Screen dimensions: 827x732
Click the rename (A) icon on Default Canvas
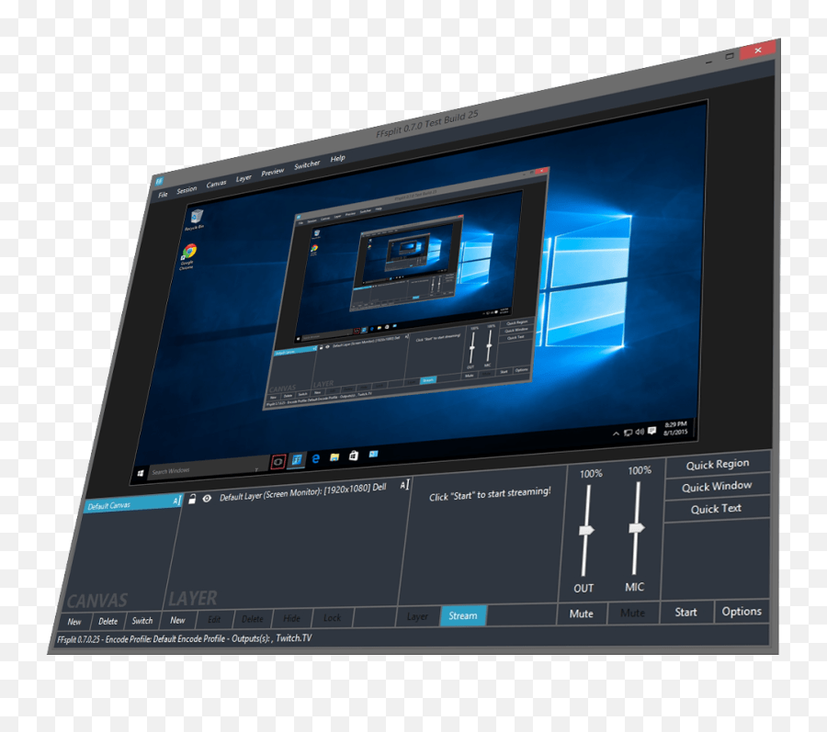(179, 501)
